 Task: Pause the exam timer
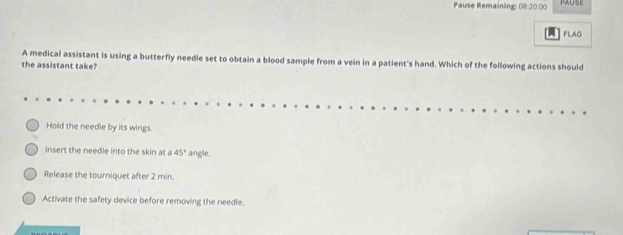[570, 3]
